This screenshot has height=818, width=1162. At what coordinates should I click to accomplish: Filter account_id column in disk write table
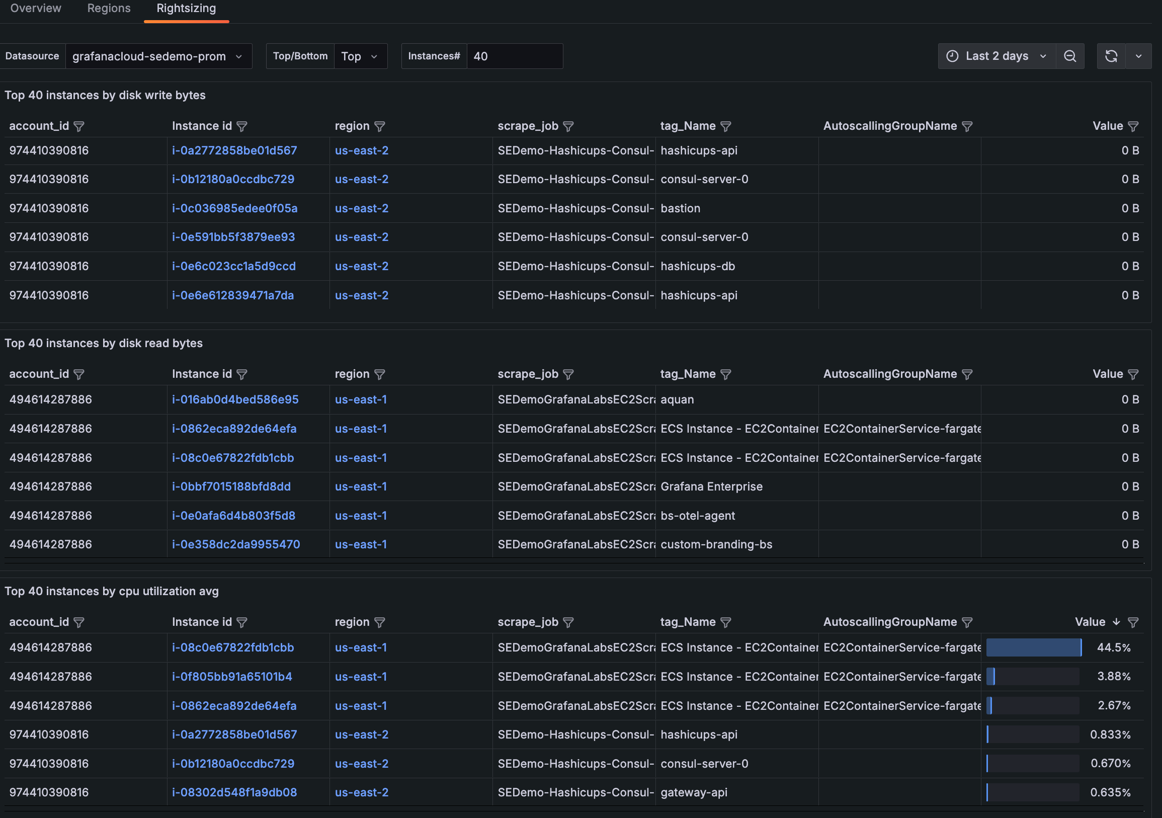click(79, 127)
